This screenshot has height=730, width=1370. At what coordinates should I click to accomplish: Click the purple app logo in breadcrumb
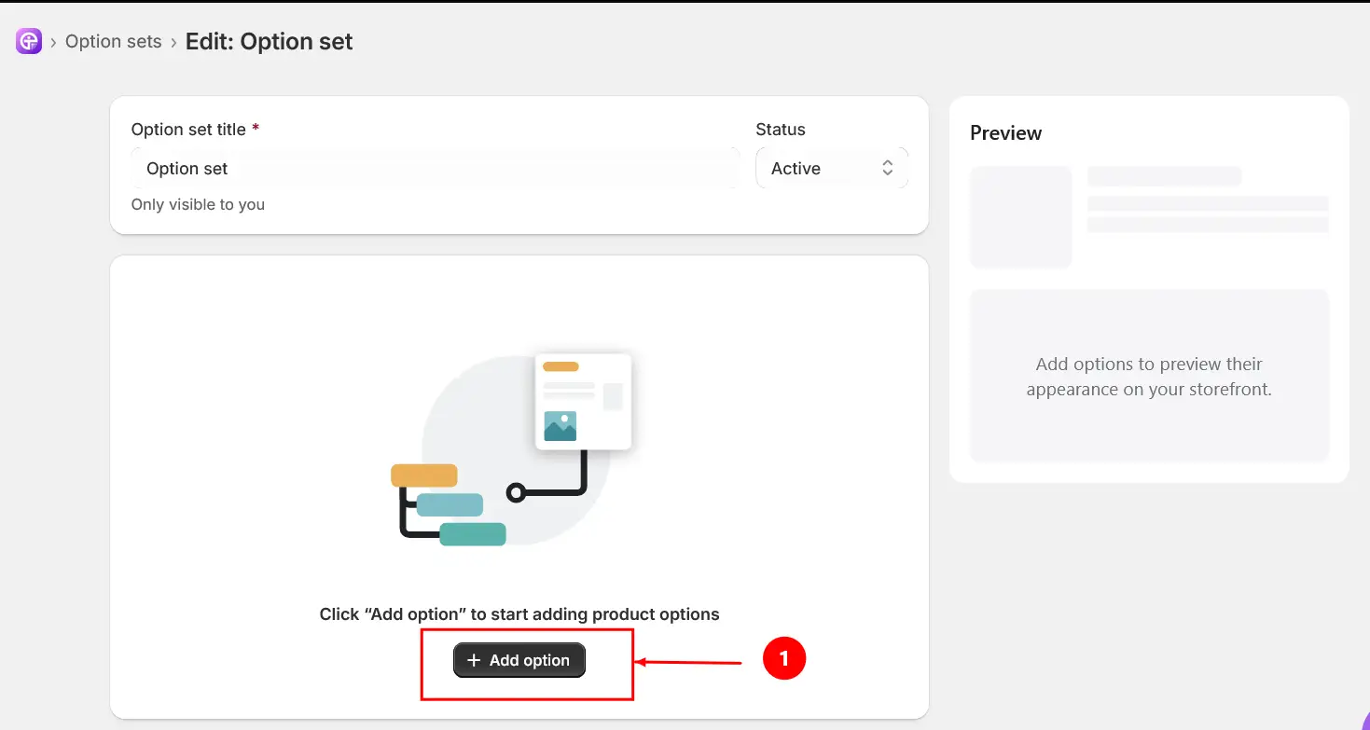29,41
